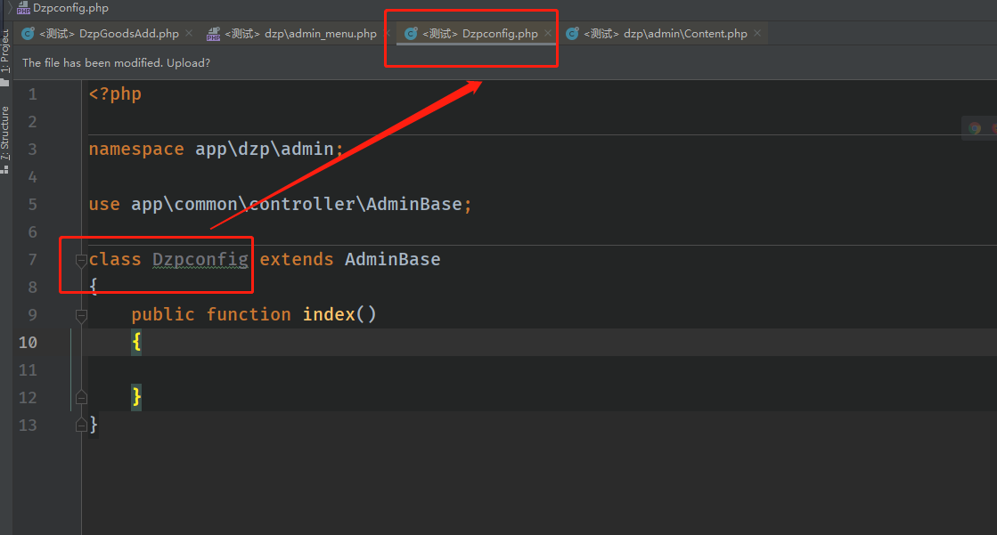Click the Dzpconfig.php breadcrumb file icon

[23, 8]
